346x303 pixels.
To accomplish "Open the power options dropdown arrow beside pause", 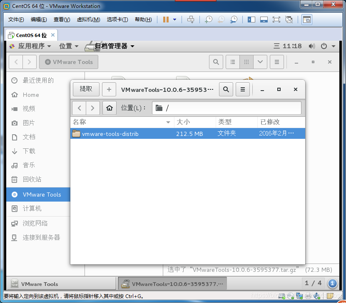I will coord(175,20).
